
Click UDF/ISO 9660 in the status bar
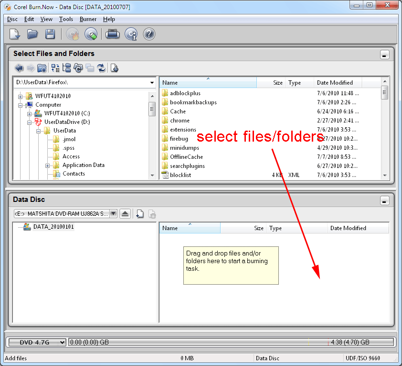(x=362, y=358)
